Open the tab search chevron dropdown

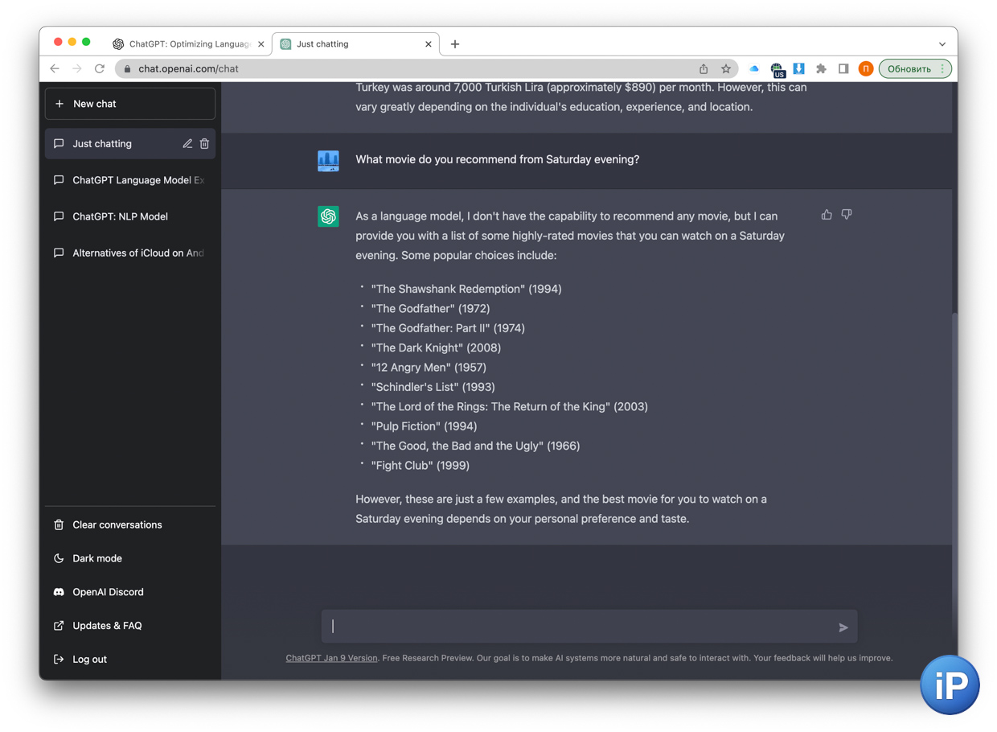coord(942,44)
